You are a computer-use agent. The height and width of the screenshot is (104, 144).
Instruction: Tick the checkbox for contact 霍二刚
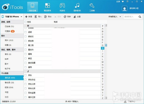(x=25, y=45)
